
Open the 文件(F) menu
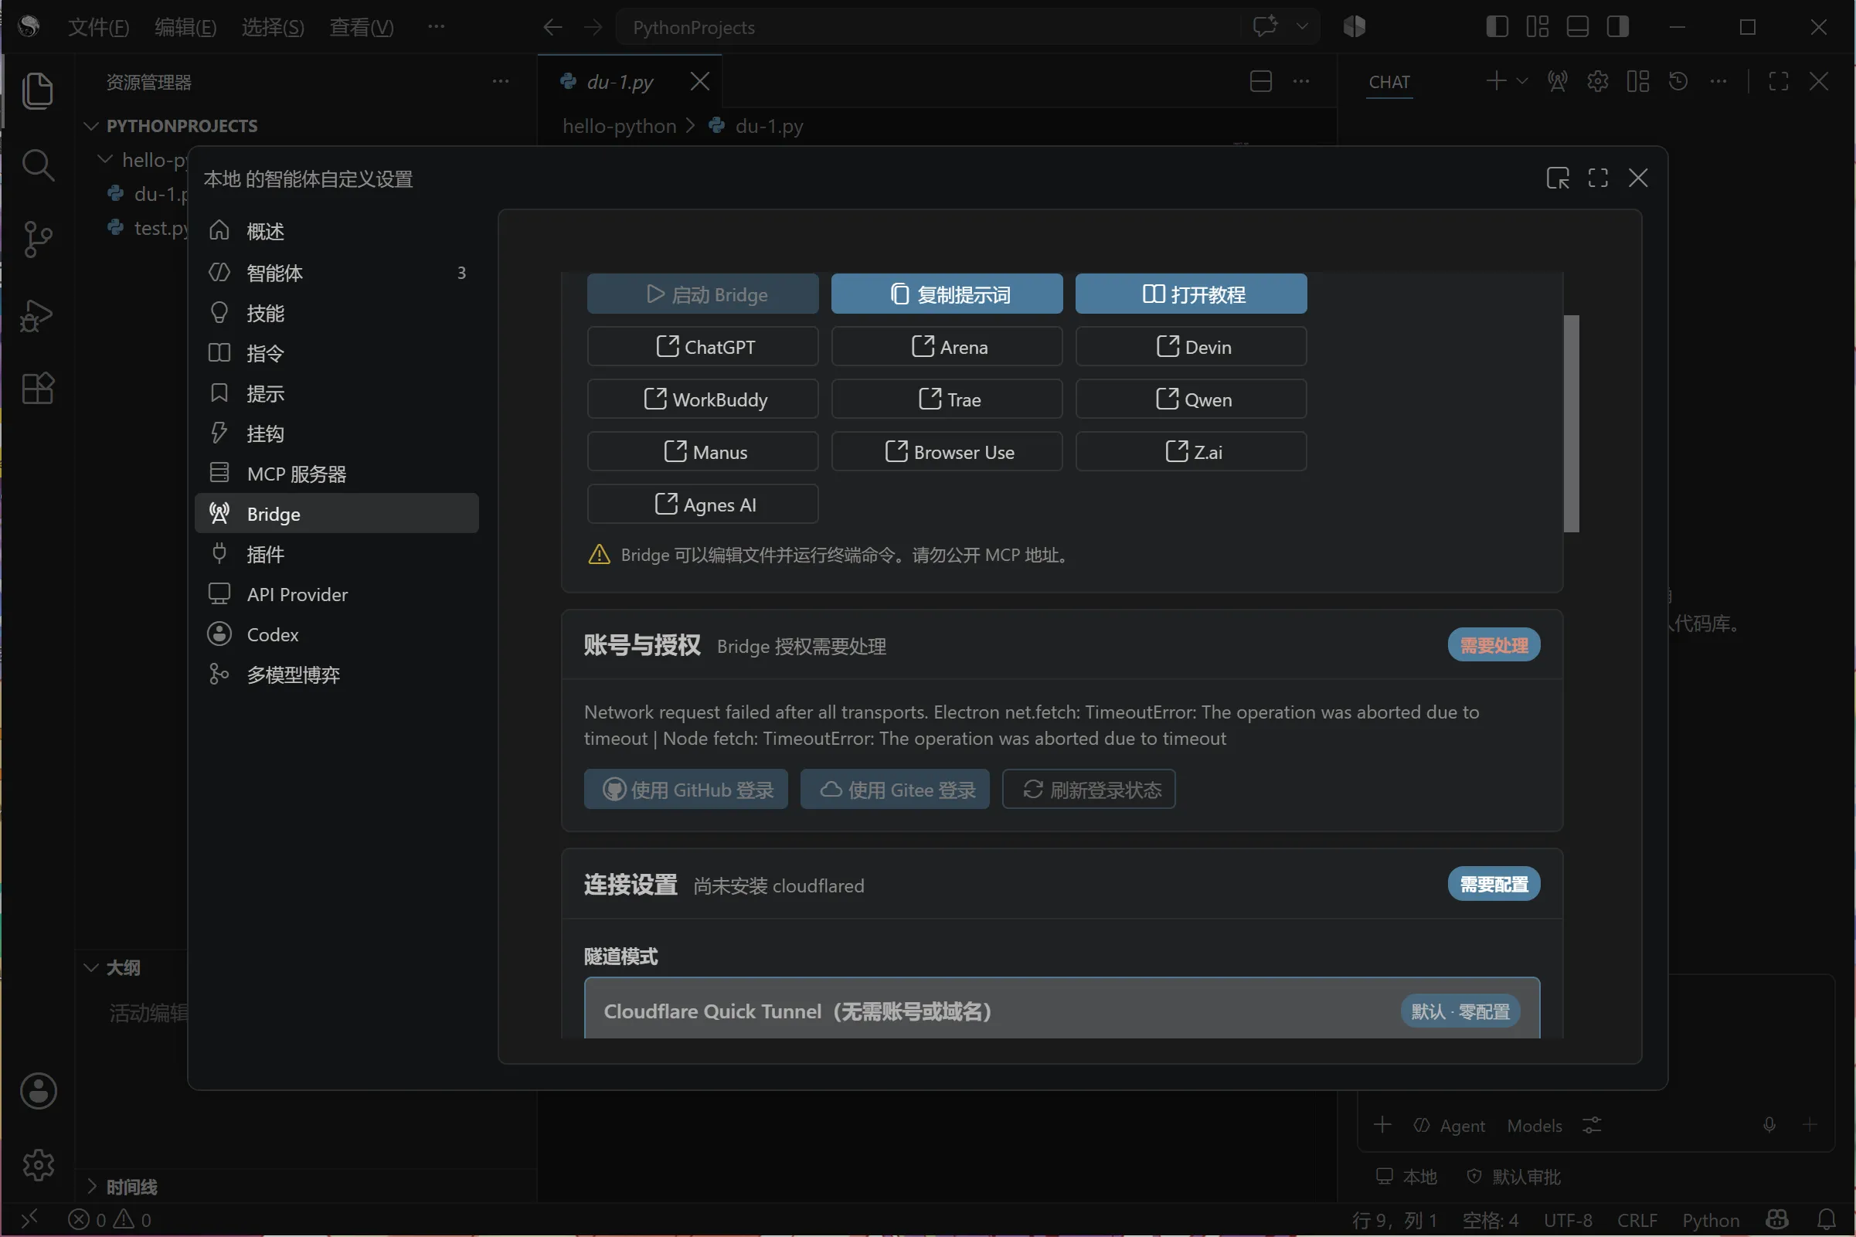[98, 28]
